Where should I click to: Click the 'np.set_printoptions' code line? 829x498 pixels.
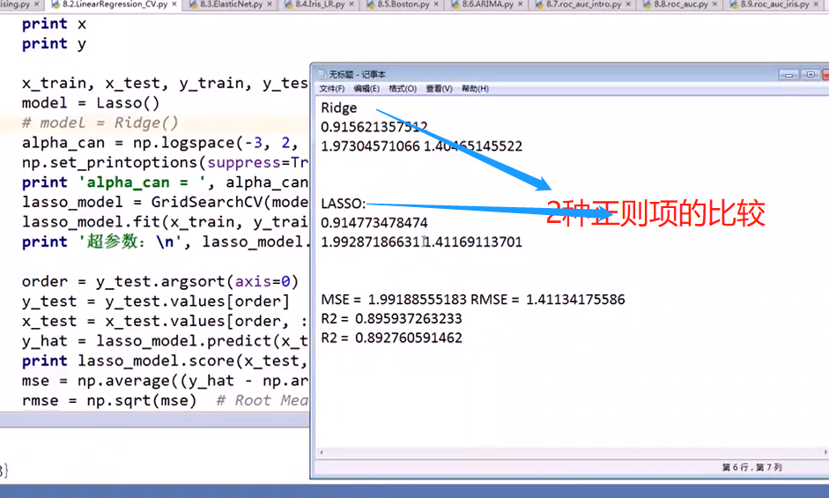(x=165, y=162)
